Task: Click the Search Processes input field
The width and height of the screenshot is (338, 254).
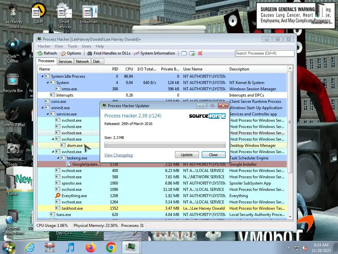Action: [264, 53]
